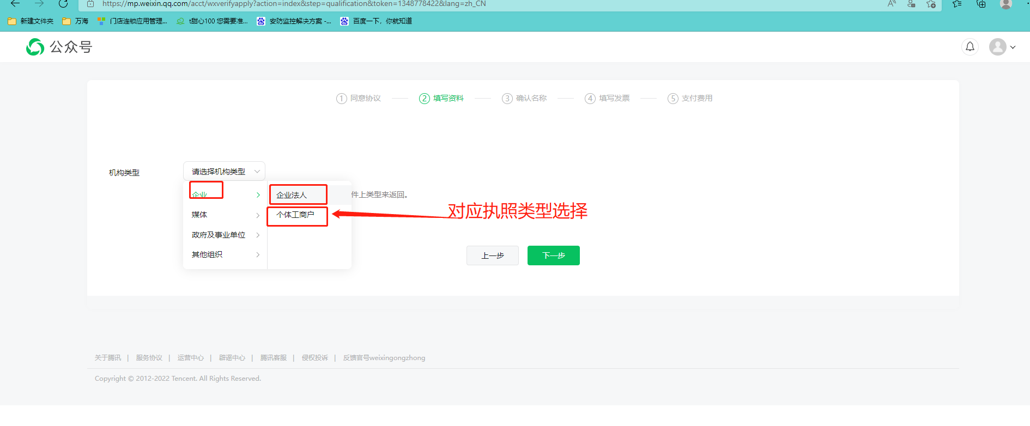Select 企业 in the institution type menu
The image size is (1030, 426).
[x=225, y=194]
